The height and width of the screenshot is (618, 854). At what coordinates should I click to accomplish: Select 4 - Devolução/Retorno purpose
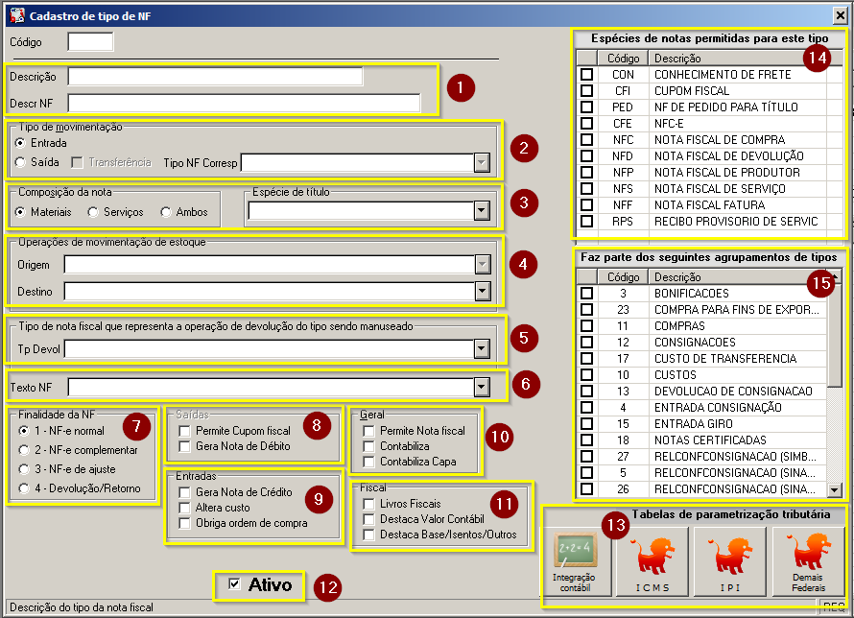(x=23, y=488)
